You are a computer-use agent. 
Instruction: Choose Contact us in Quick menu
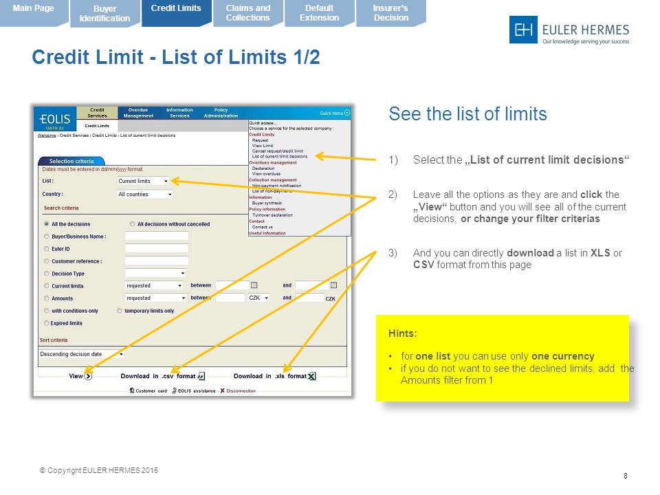click(x=262, y=227)
